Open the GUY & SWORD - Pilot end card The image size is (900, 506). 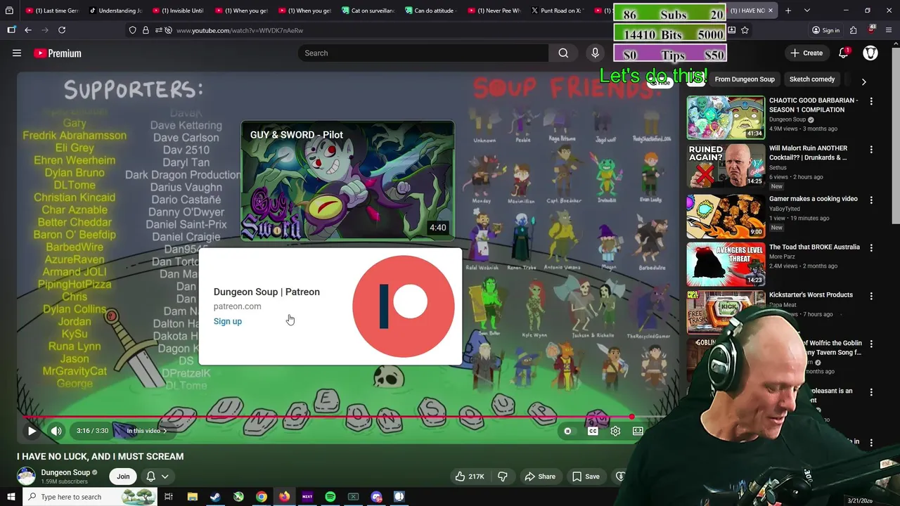tap(347, 181)
